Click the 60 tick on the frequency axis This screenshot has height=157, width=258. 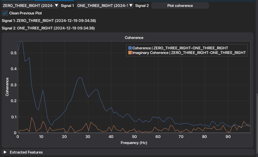pos(158,137)
